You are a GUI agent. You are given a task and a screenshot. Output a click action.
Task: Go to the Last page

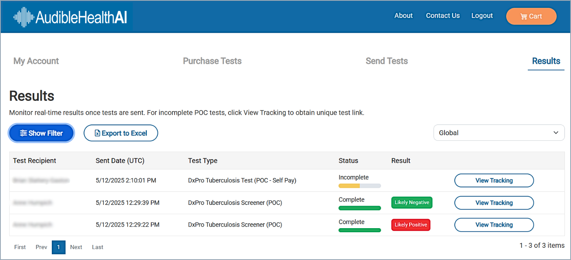coord(97,247)
